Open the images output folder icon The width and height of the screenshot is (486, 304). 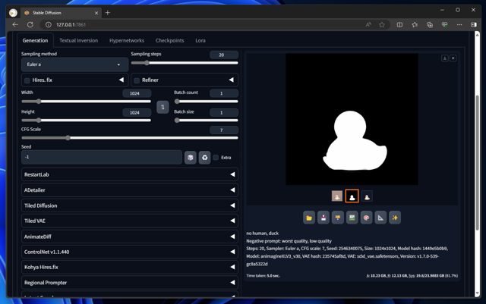[x=309, y=218]
